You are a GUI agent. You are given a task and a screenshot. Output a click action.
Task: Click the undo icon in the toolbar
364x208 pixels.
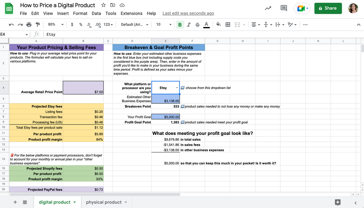(x=11, y=25)
